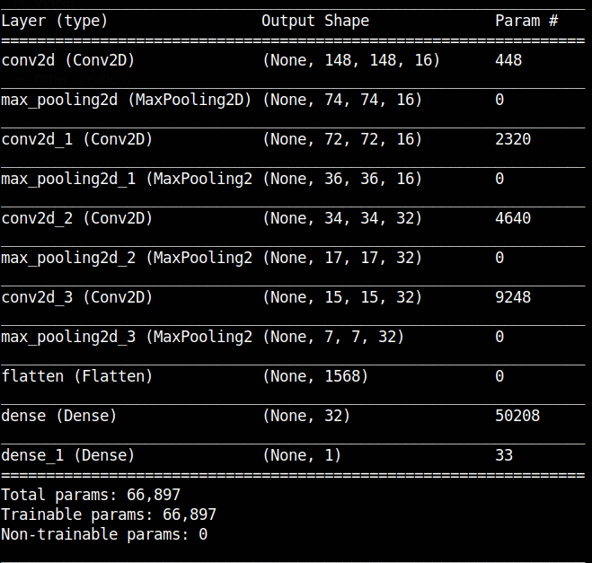Click the conv2d_3 (Conv2D) layer name
Screen dimensions: 592x563
(x=77, y=297)
